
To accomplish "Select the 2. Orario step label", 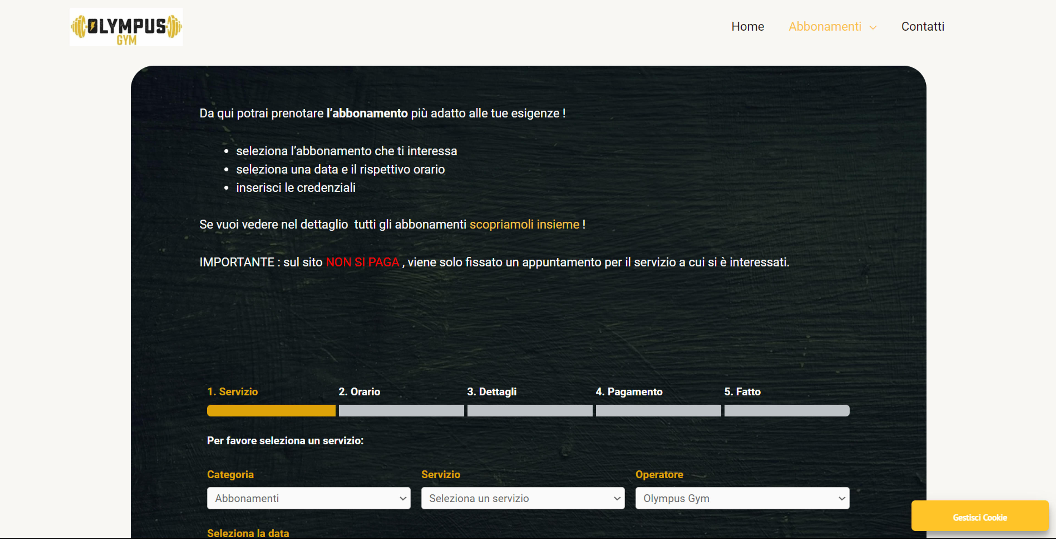I will (359, 391).
